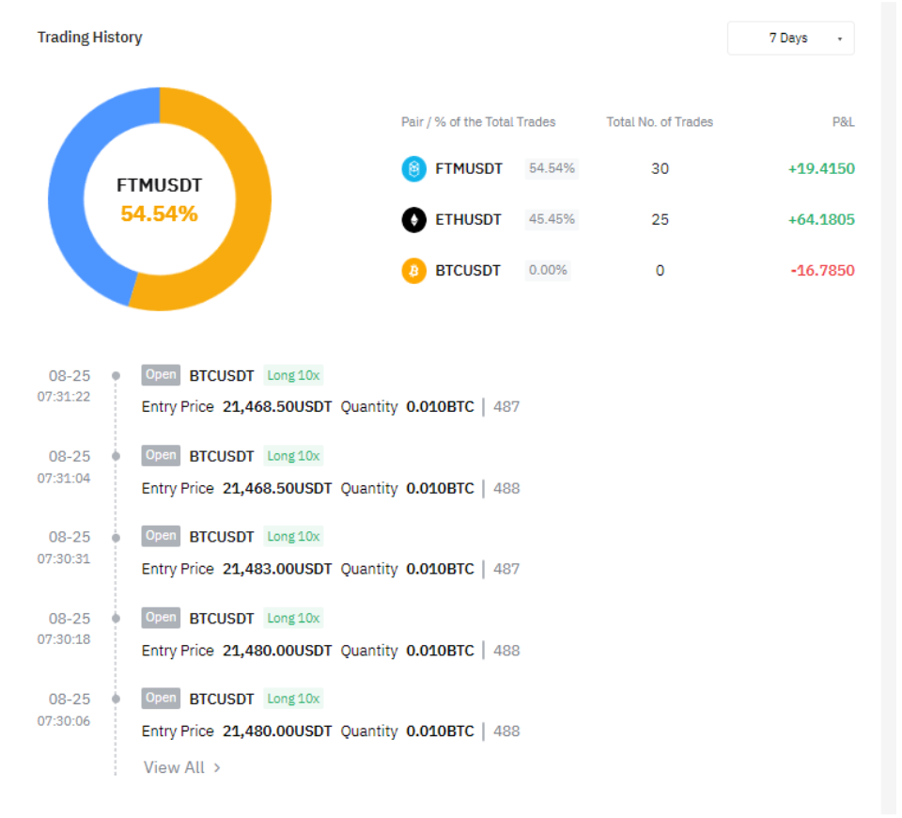Viewport: 902px width, 818px height.
Task: Click number 487 on 07:31:22 trade
Action: coord(506,407)
